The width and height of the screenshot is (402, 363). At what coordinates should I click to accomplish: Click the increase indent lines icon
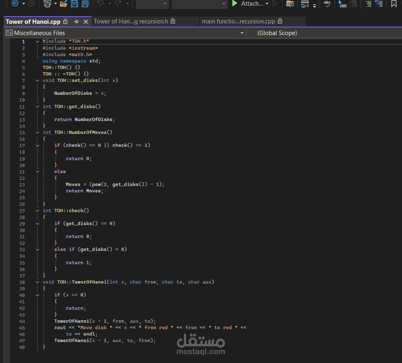pyautogui.click(x=369, y=4)
